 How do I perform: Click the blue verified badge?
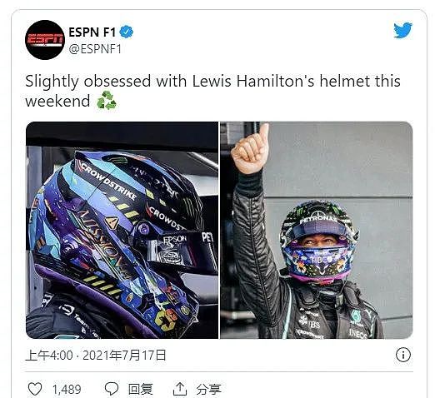click(127, 32)
